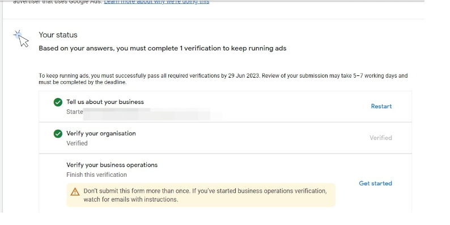Click the 'Don't submit this form more than once' warning
450x225 pixels.
(201, 195)
